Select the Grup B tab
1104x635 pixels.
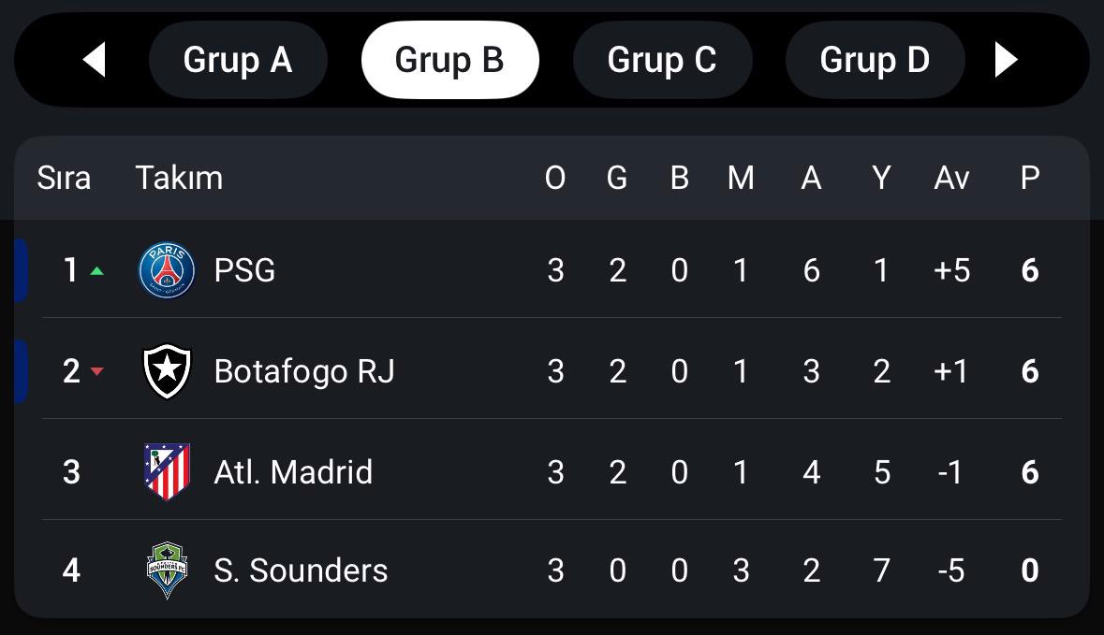tap(449, 60)
